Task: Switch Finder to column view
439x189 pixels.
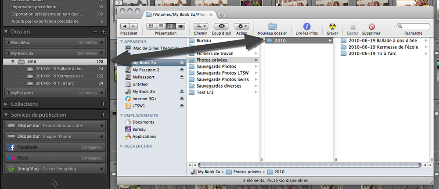Action: [171, 26]
